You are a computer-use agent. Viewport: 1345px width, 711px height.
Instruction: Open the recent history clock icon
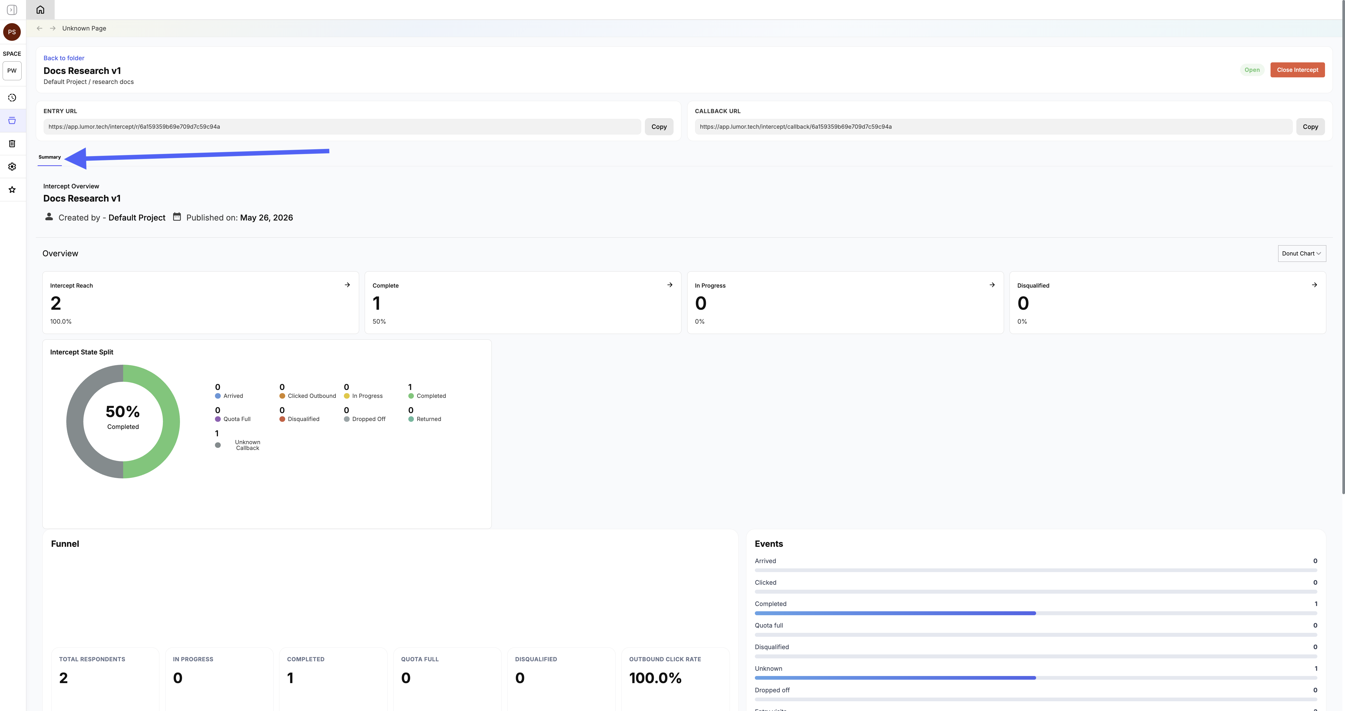coord(12,98)
